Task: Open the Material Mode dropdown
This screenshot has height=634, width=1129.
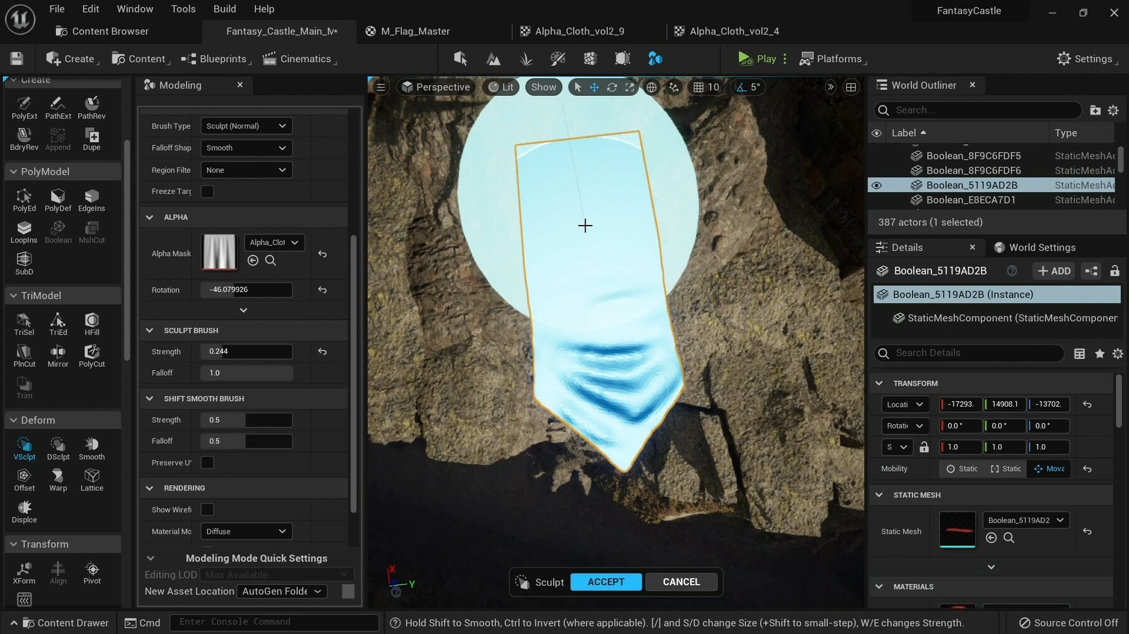Action: (x=245, y=531)
